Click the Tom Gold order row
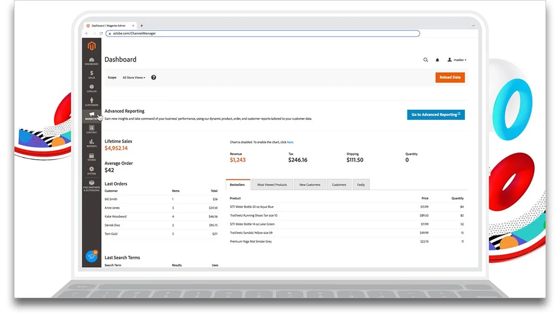This screenshot has height=313, width=560. pyautogui.click(x=161, y=234)
